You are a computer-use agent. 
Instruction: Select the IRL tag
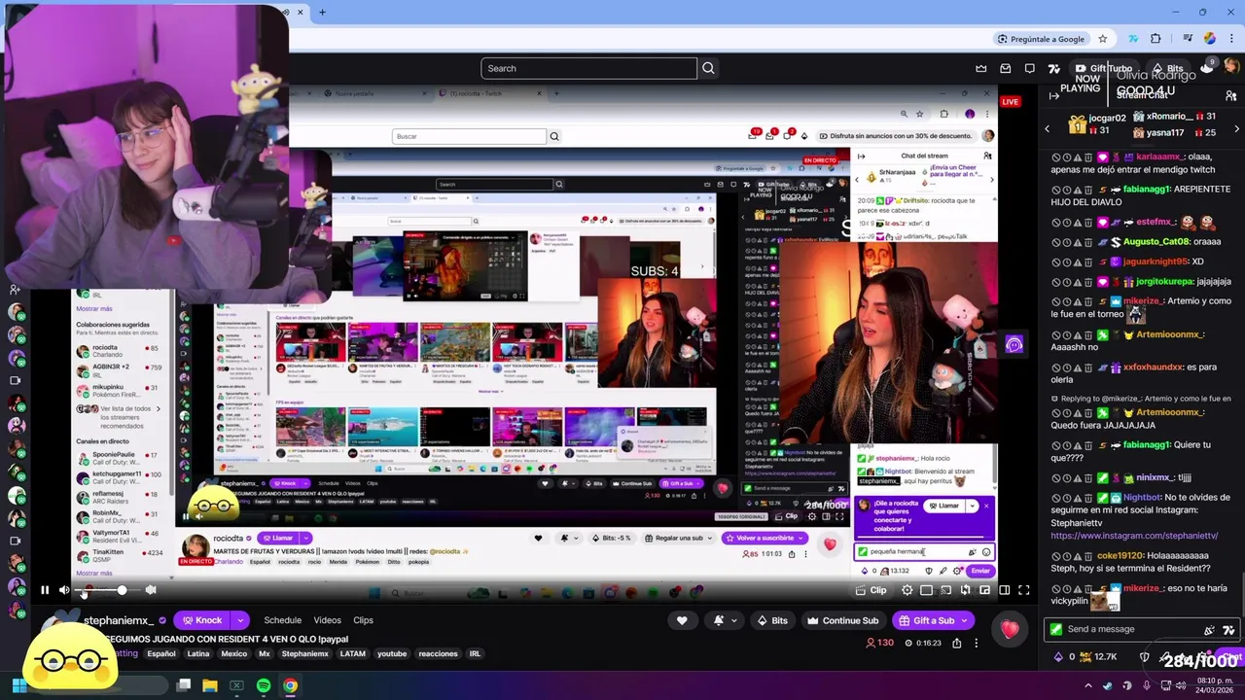[475, 653]
